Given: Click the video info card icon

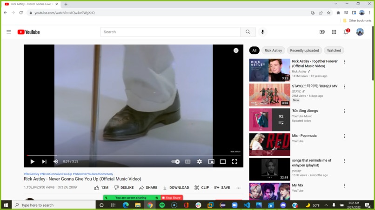Looking at the screenshot, I should pos(236,51).
